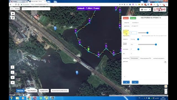Click the plus add-waypoint tool
The height and width of the screenshot is (100, 177).
(x=12, y=77)
